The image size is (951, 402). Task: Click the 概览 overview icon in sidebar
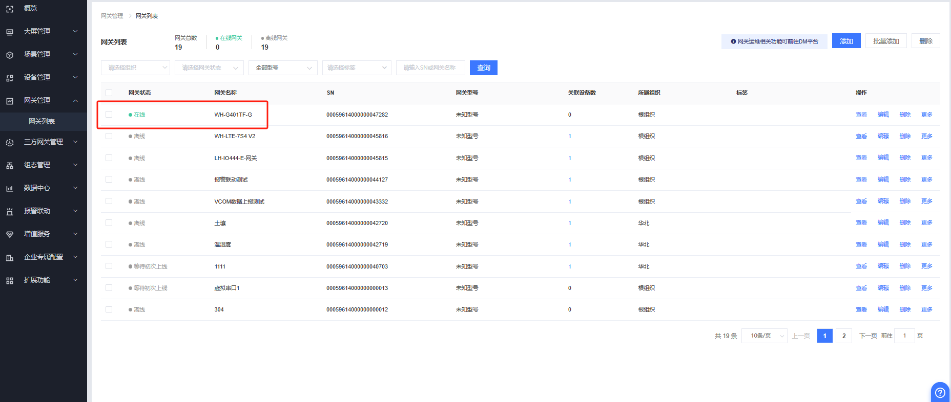pos(10,9)
